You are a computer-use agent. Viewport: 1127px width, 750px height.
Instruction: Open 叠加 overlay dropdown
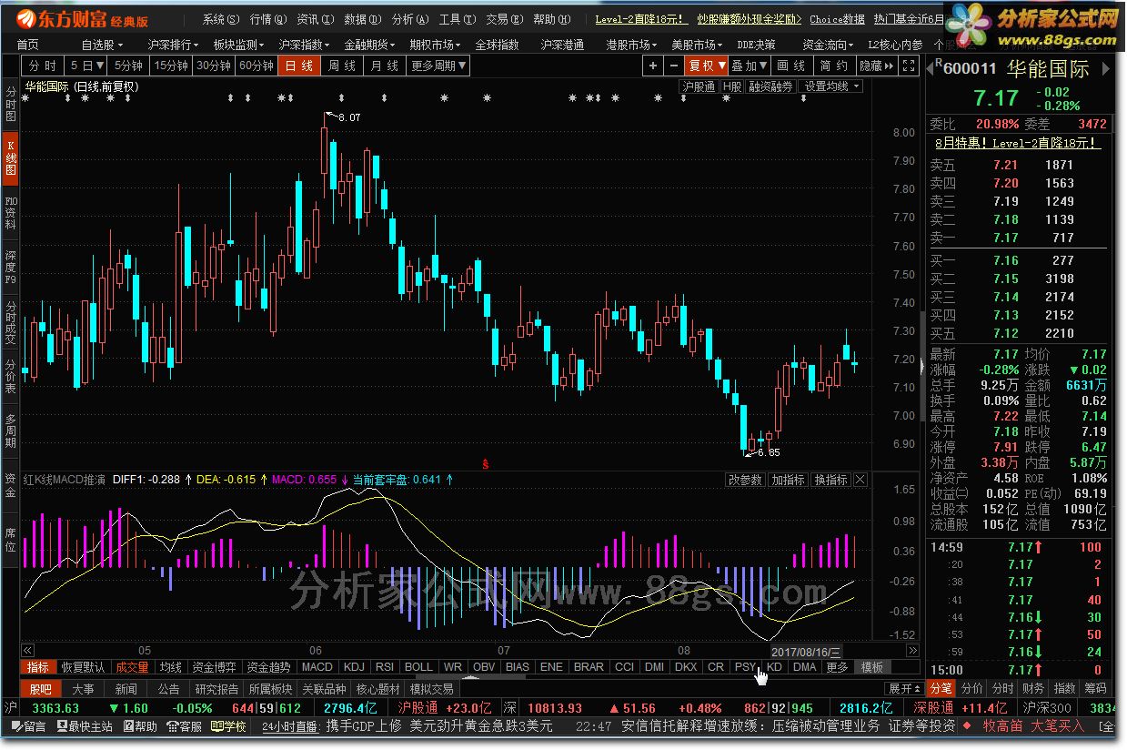tap(750, 66)
